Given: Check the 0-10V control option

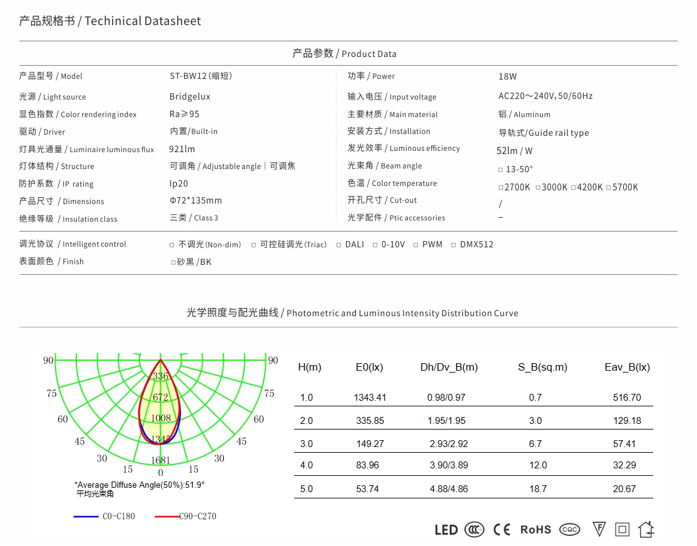Looking at the screenshot, I should 375,245.
